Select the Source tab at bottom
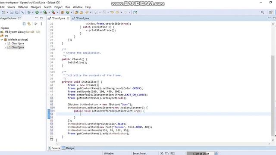This screenshot has width=276, height=155. point(54,148)
